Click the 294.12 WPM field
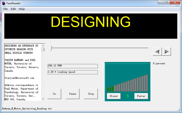Viewport: 182px width, 113px height. pyautogui.click(x=73, y=66)
